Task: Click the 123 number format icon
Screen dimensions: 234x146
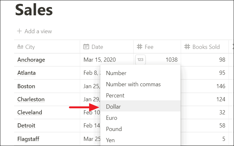Action: tap(140, 60)
